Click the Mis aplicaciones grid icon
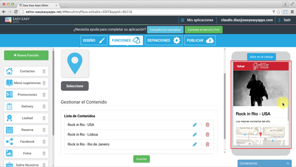Screen dimensions: 296x167 click(x=182, y=20)
